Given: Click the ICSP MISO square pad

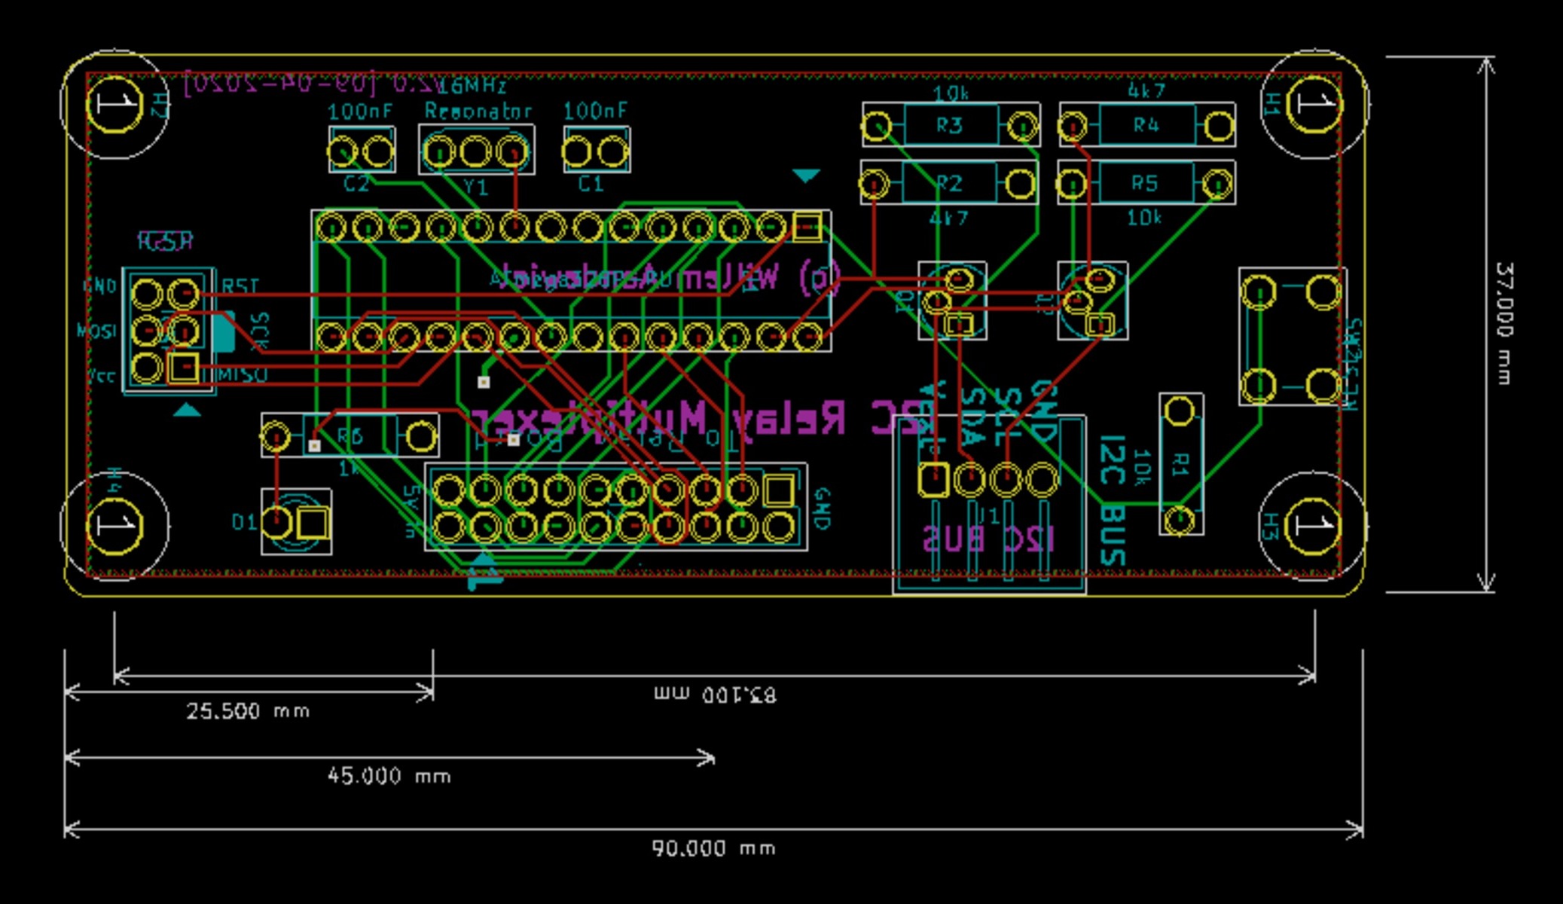Looking at the screenshot, I should [183, 368].
